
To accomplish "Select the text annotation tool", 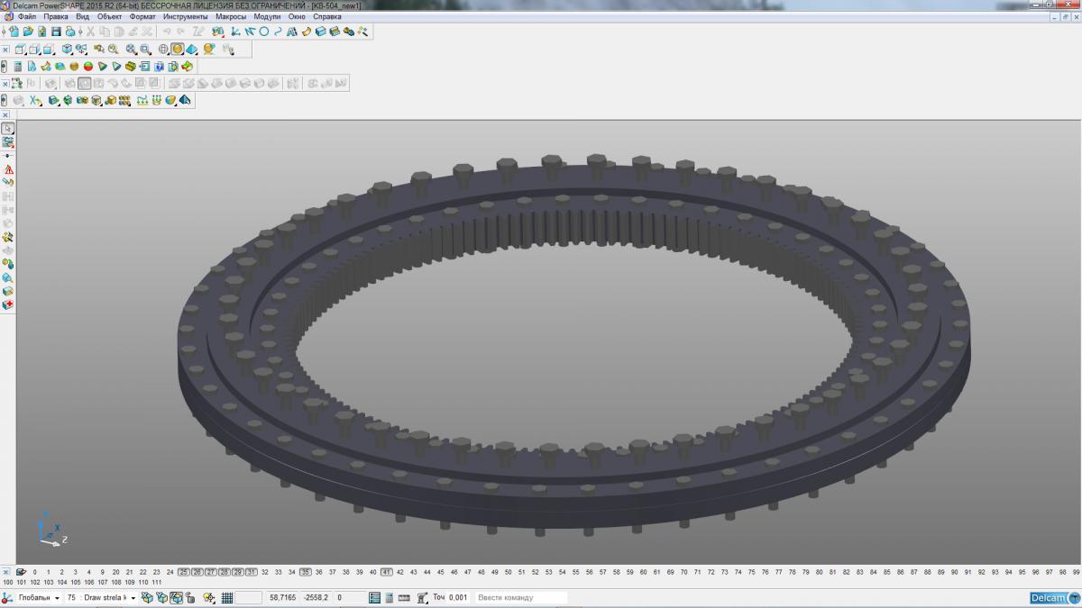I will (x=292, y=32).
